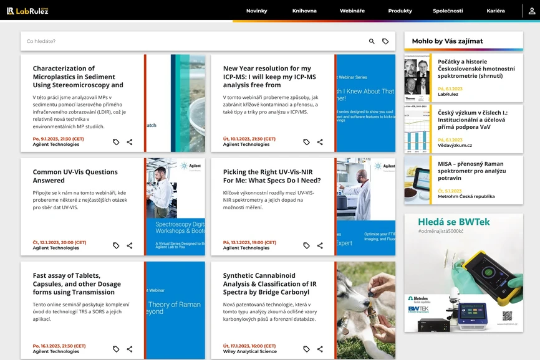540x360 pixels.
Task: Tag the Synthetic Cannabinoid Analysis card
Action: pos(307,349)
